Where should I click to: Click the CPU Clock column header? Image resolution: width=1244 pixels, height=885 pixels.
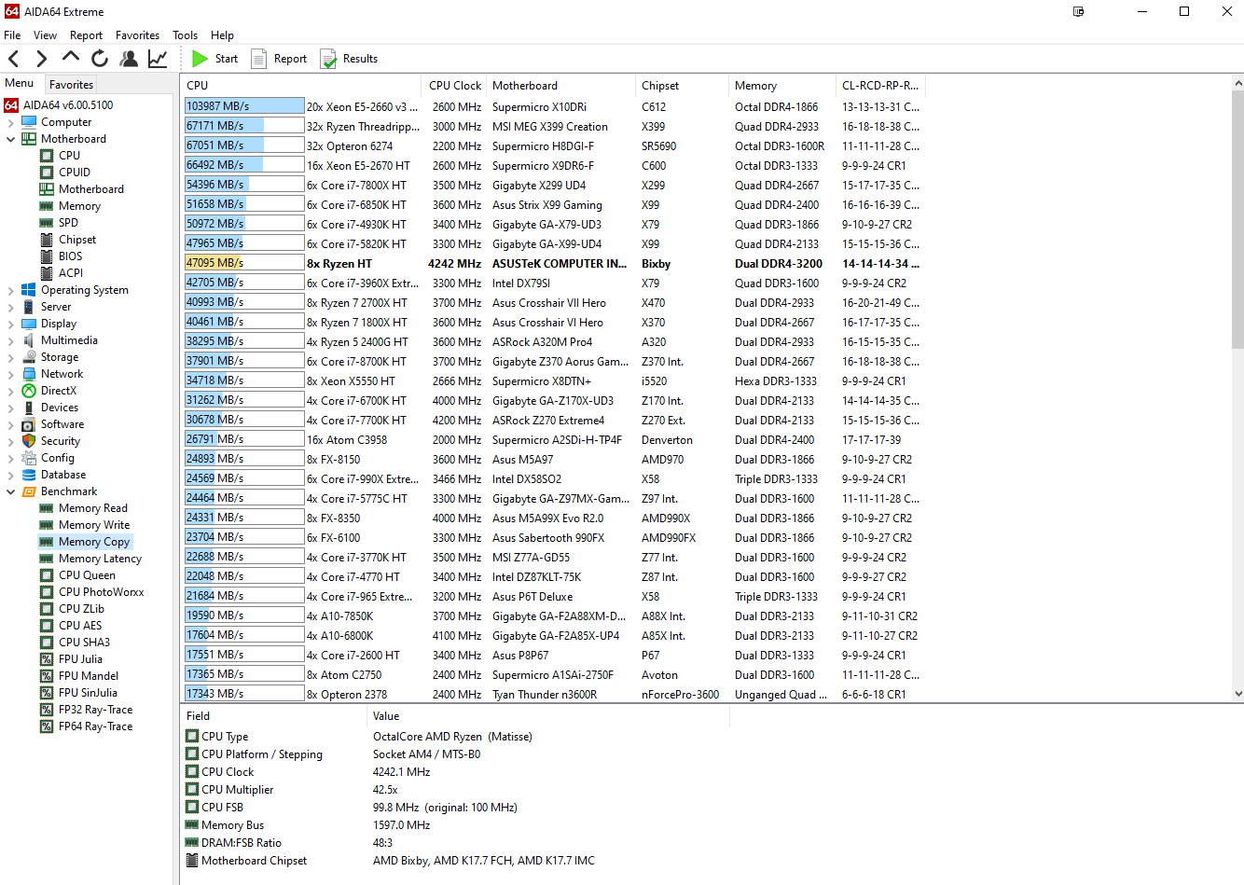click(455, 86)
